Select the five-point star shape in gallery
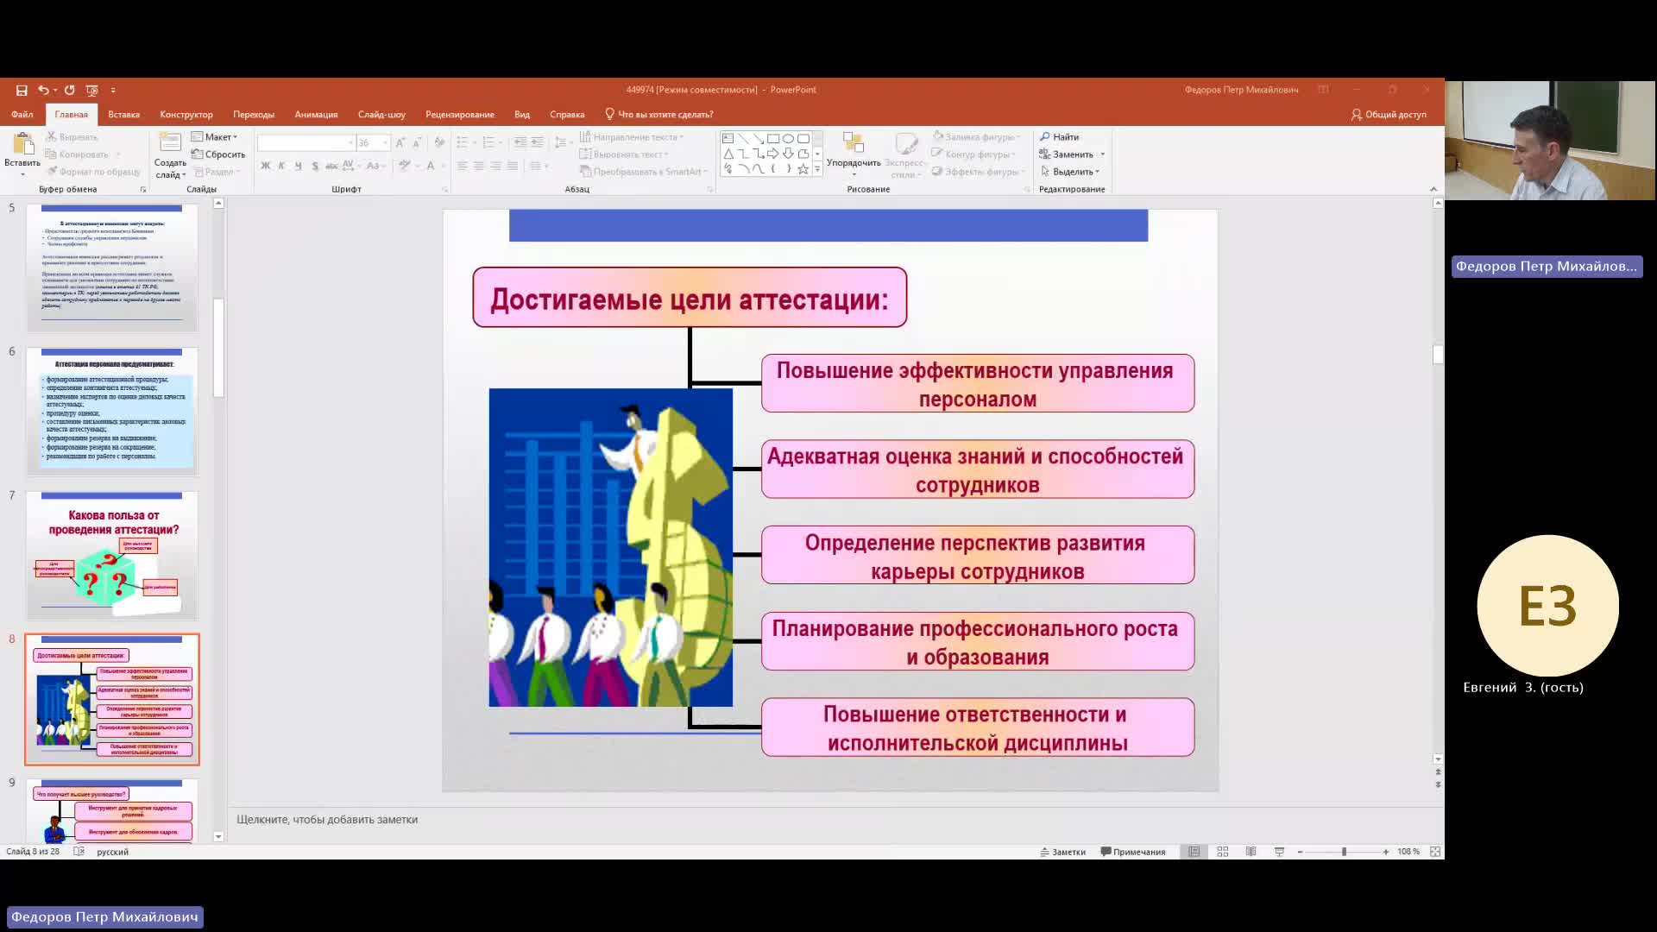Viewport: 1657px width, 932px height. [803, 169]
